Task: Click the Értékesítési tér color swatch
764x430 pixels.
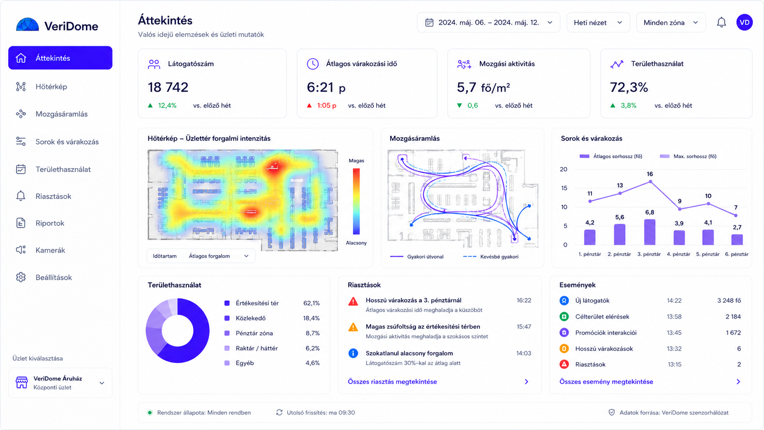Action: point(227,303)
